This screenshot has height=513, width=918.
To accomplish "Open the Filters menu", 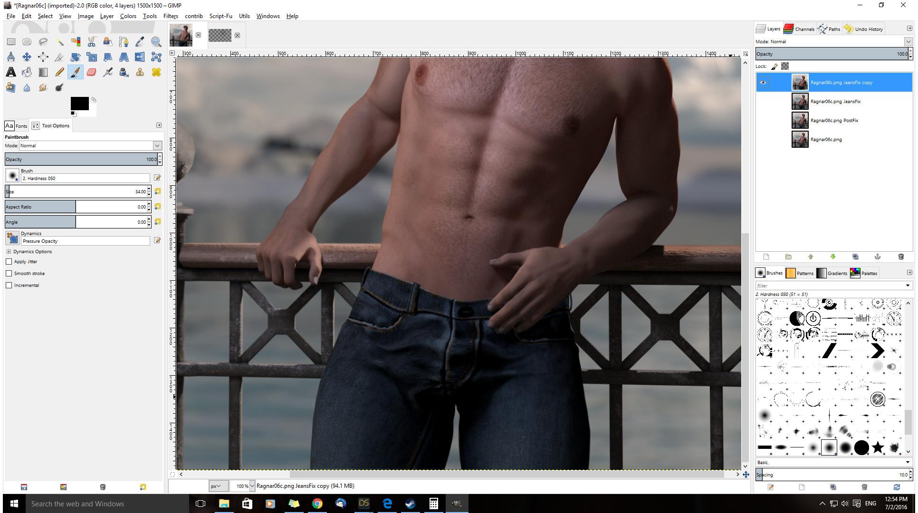I will (170, 16).
